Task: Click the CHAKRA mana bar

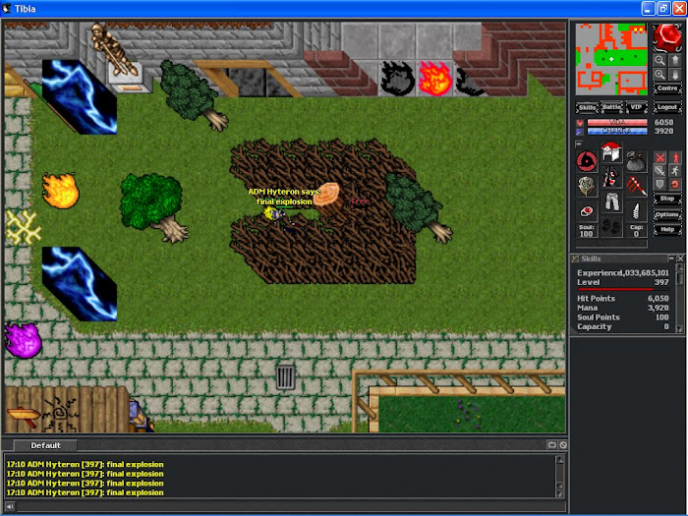Action: coord(617,131)
